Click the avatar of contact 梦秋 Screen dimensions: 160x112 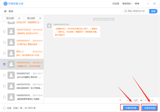coord(11,53)
